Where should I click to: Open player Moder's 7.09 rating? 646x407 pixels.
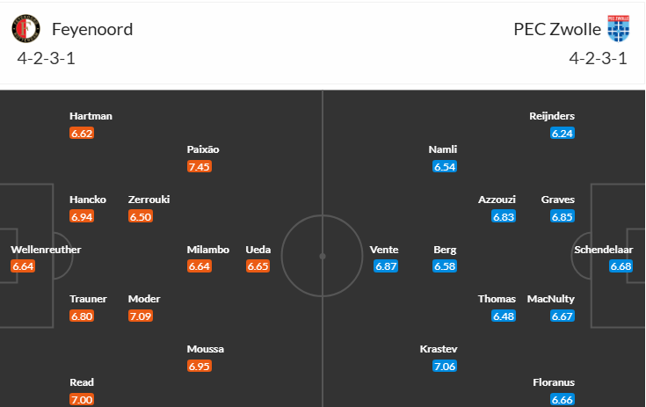click(141, 316)
